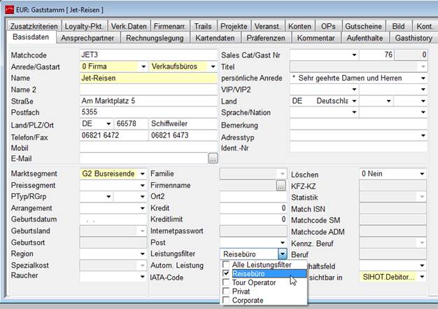Click the Kredit field

(253, 208)
